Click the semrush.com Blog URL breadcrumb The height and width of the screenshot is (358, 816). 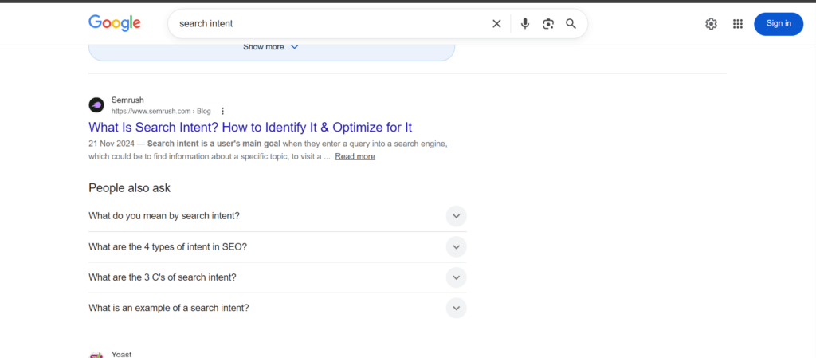(x=161, y=111)
